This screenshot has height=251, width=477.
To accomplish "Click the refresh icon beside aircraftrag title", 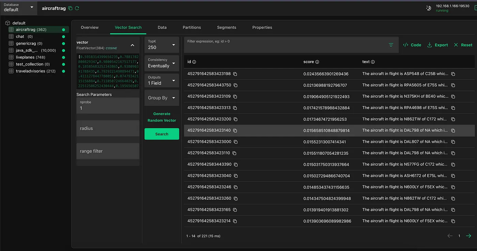I will (77, 8).
